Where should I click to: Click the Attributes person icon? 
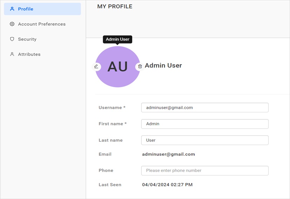pos(12,54)
